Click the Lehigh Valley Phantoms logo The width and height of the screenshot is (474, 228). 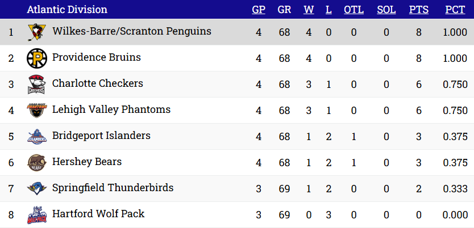[36, 111]
